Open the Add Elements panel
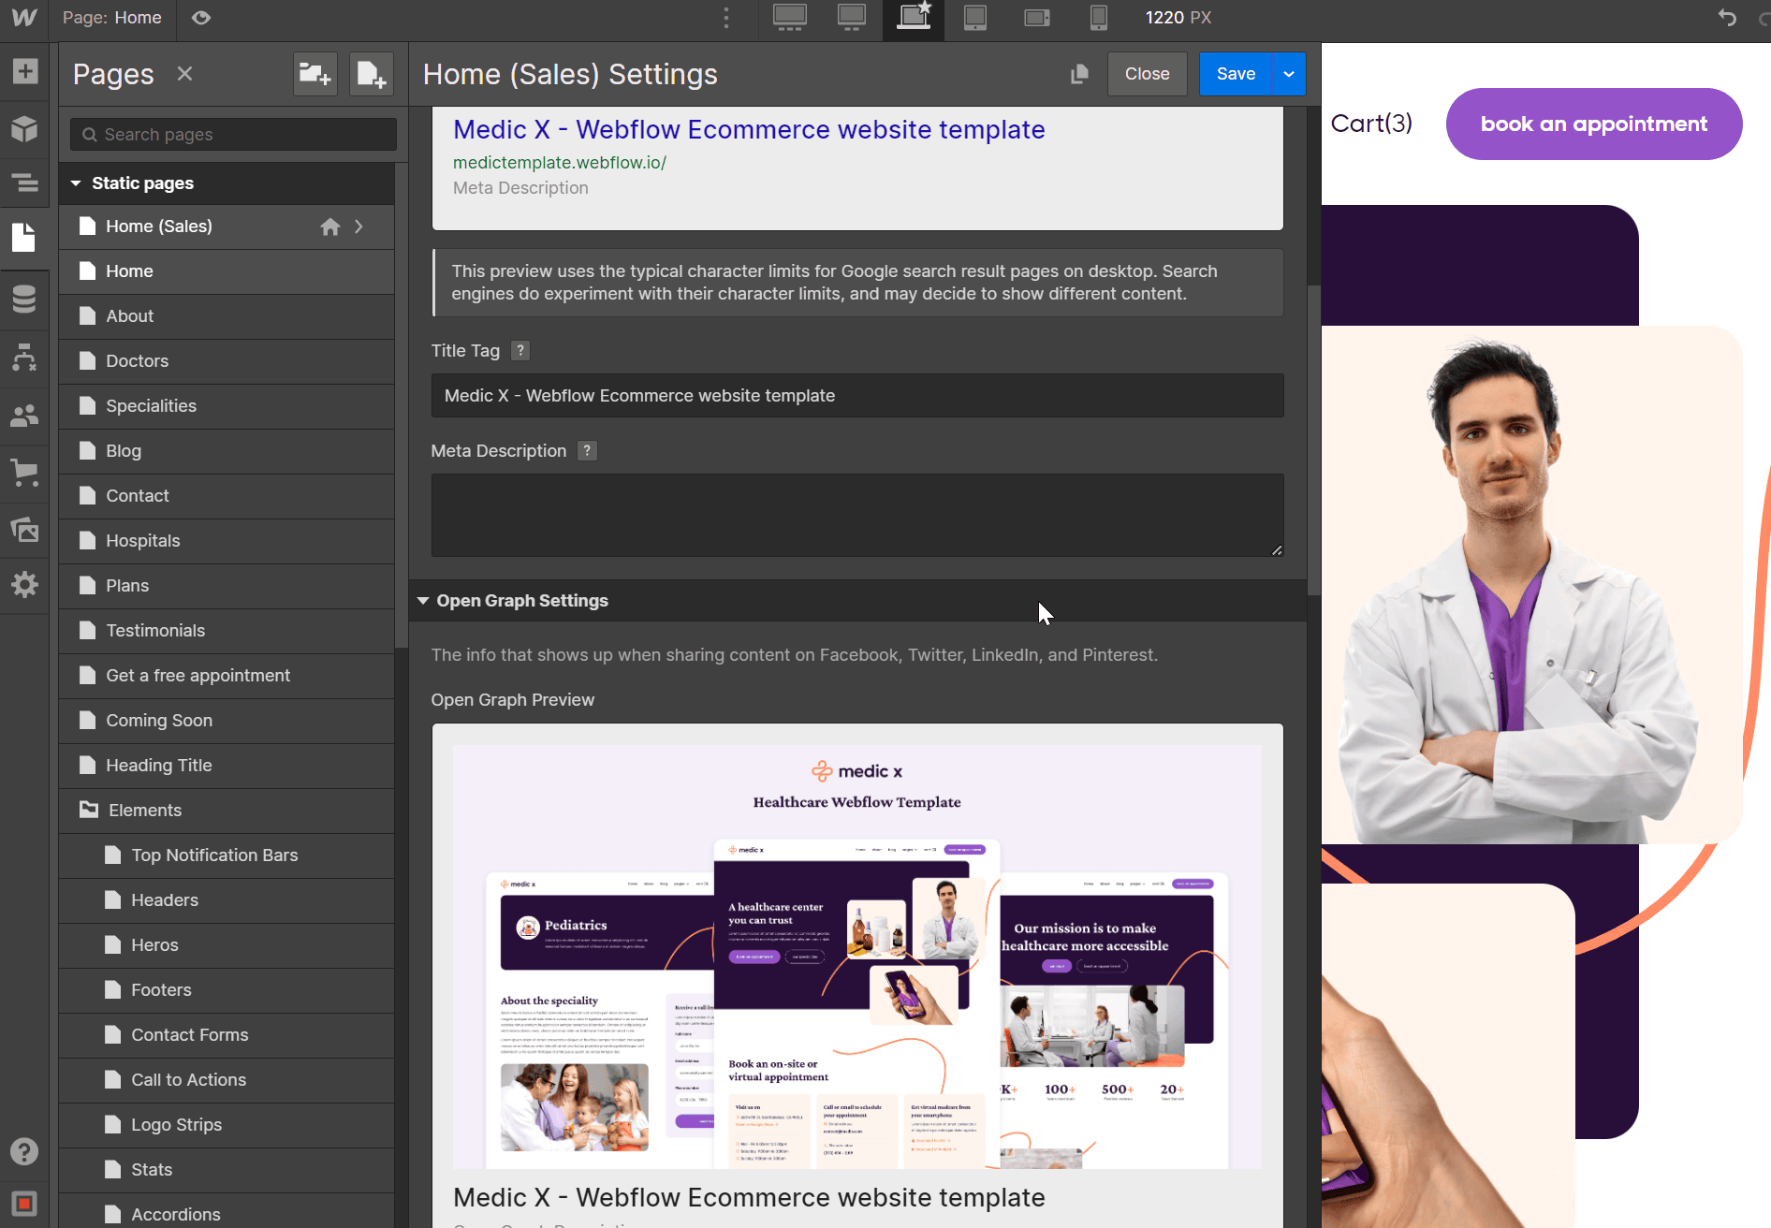The height and width of the screenshot is (1228, 1771). (x=24, y=71)
